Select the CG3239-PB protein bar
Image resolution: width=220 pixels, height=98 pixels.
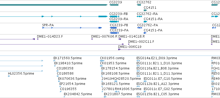[113, 28]
